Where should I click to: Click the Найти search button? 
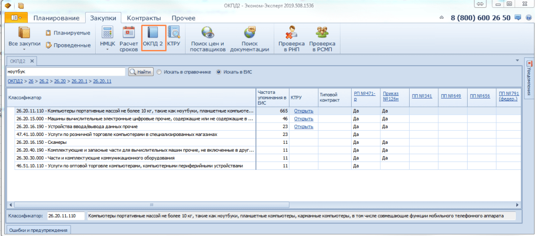[141, 72]
